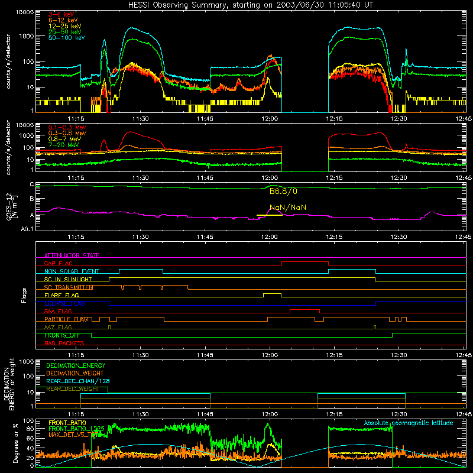
Task: Select the GOES-12 axis label
Action: (x=12, y=206)
